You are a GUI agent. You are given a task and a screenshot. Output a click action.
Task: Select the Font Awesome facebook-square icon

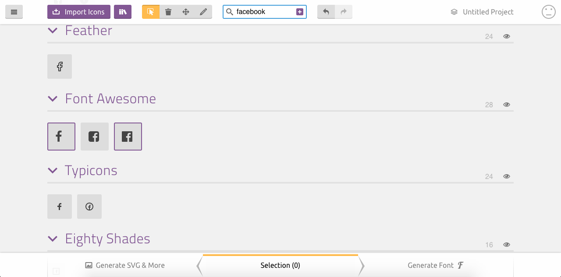coord(128,136)
